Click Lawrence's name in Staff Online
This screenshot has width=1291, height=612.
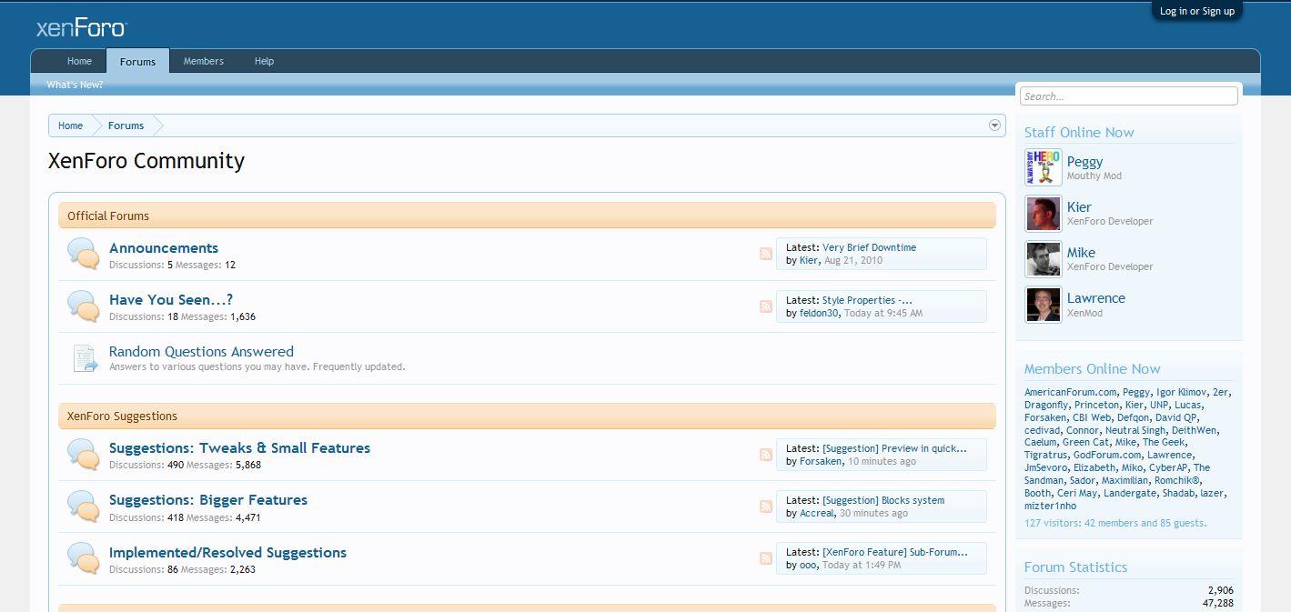click(x=1096, y=298)
